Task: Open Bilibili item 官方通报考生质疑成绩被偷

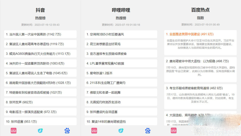Action: pos(121,54)
